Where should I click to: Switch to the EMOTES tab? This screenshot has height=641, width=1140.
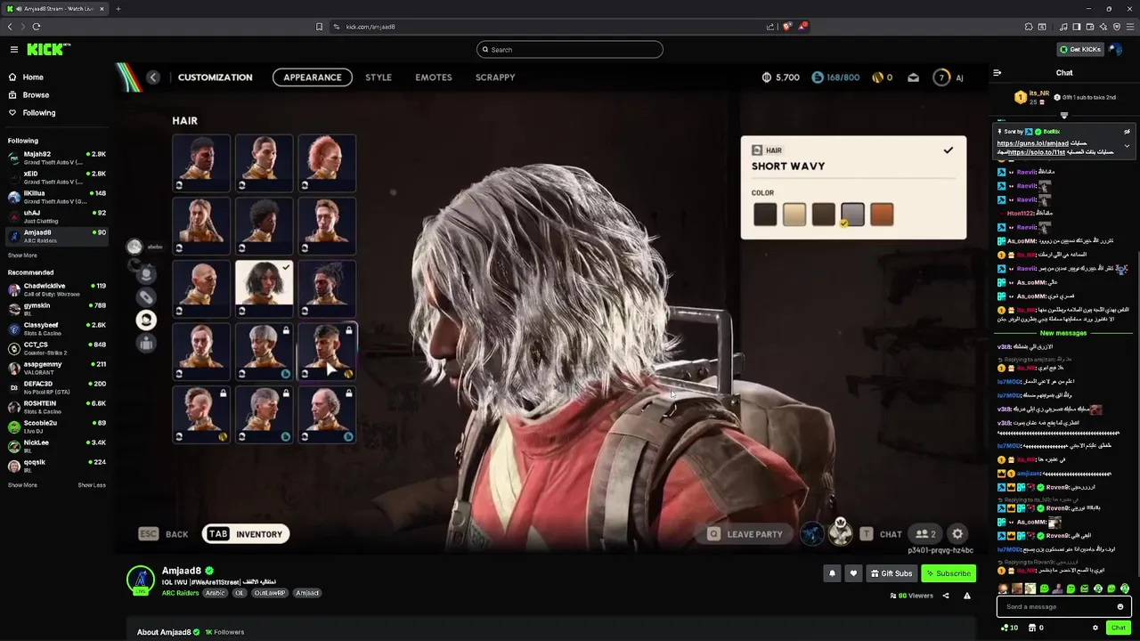click(x=434, y=77)
